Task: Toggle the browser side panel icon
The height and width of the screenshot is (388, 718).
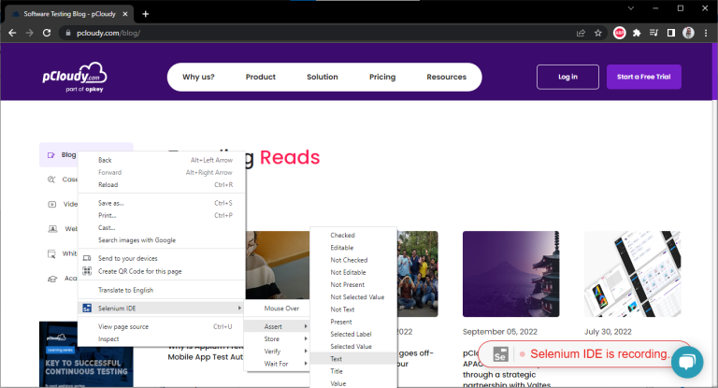Action: pos(670,32)
